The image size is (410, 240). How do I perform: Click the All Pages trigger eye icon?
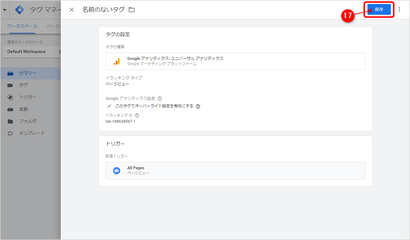pos(117,170)
